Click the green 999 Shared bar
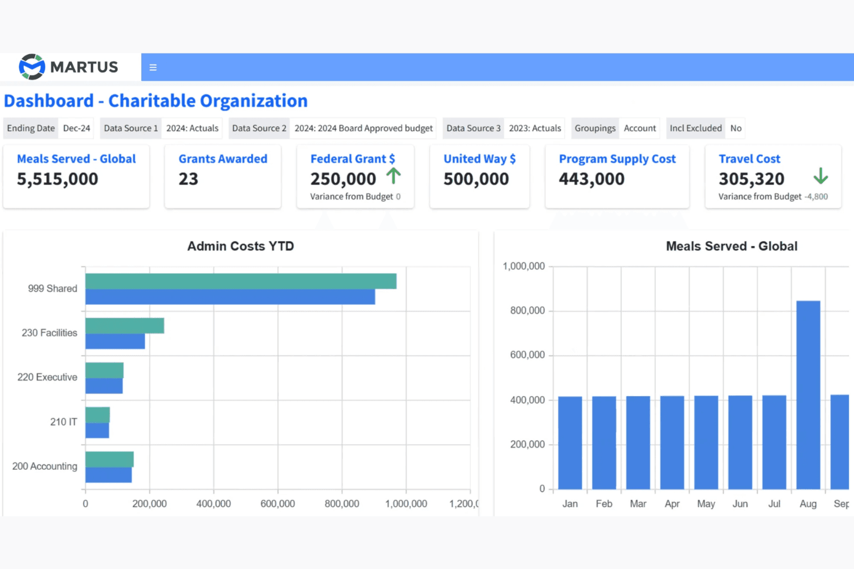The height and width of the screenshot is (569, 854). [x=241, y=281]
